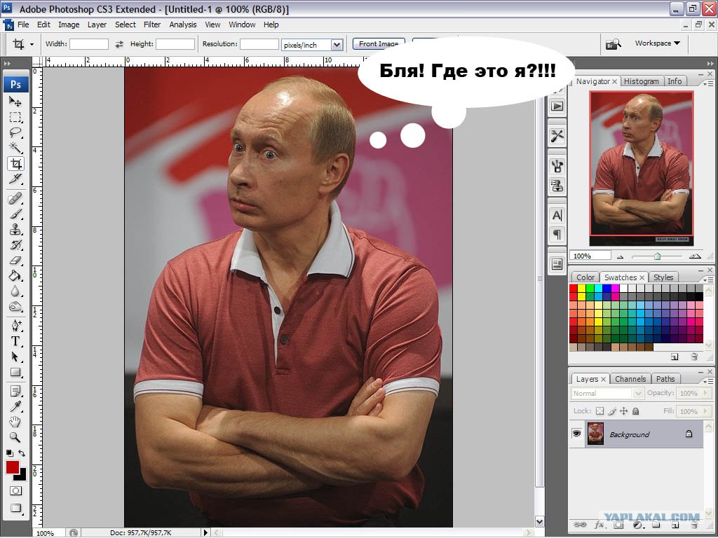This screenshot has width=718, height=538.
Task: Open the status bar Doc info arrow
Action: (205, 532)
